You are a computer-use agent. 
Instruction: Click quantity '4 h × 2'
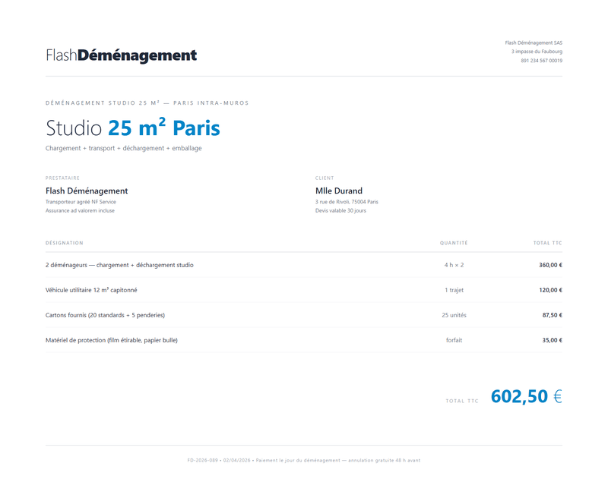[x=454, y=265]
